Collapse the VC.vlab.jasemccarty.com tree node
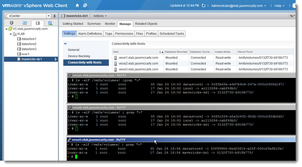Viewport: 302px width, 167px height. [x=6, y=29]
